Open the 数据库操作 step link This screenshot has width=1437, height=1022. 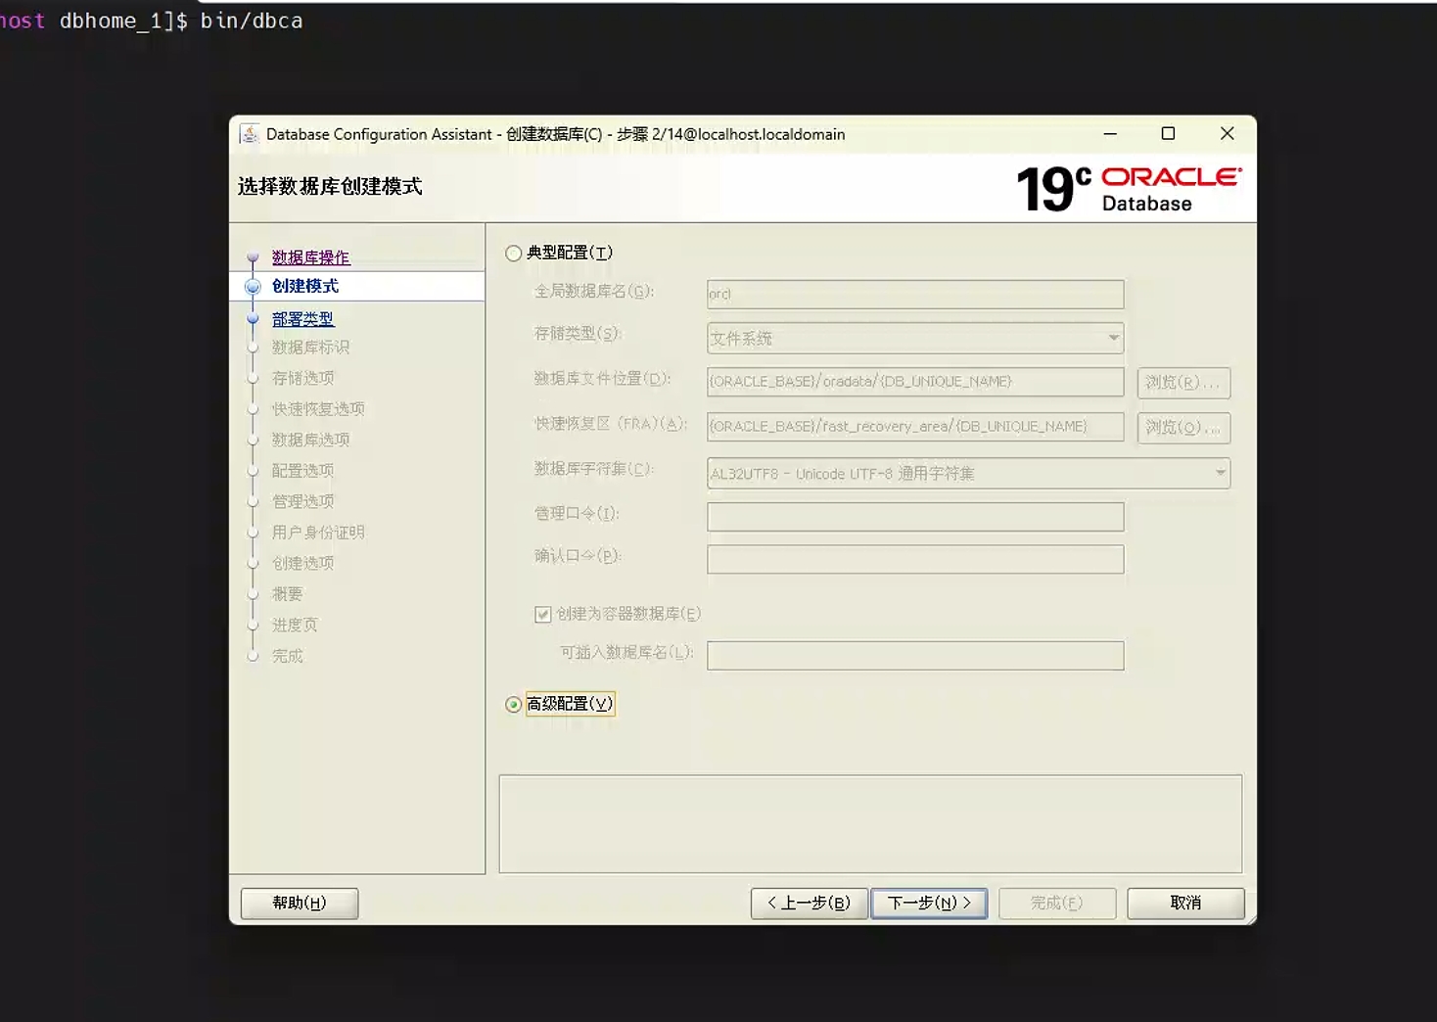point(310,257)
